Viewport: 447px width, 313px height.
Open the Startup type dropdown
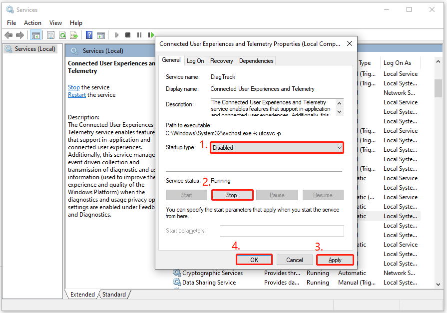point(277,148)
